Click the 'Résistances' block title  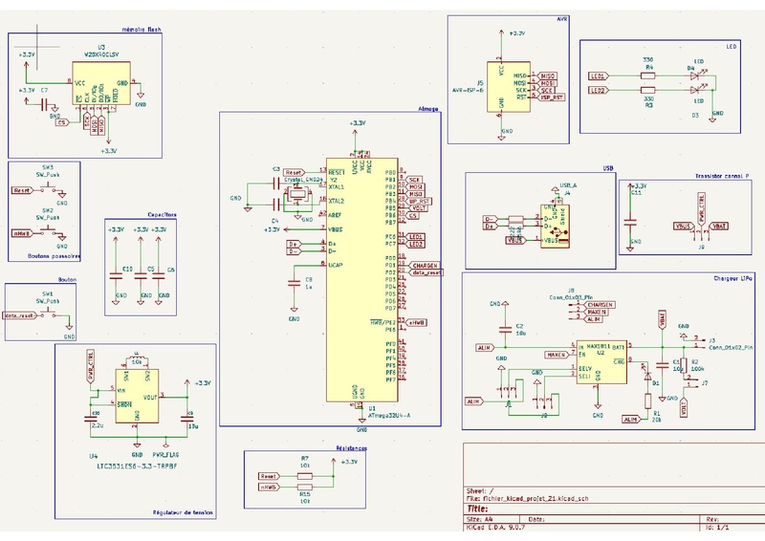click(351, 448)
